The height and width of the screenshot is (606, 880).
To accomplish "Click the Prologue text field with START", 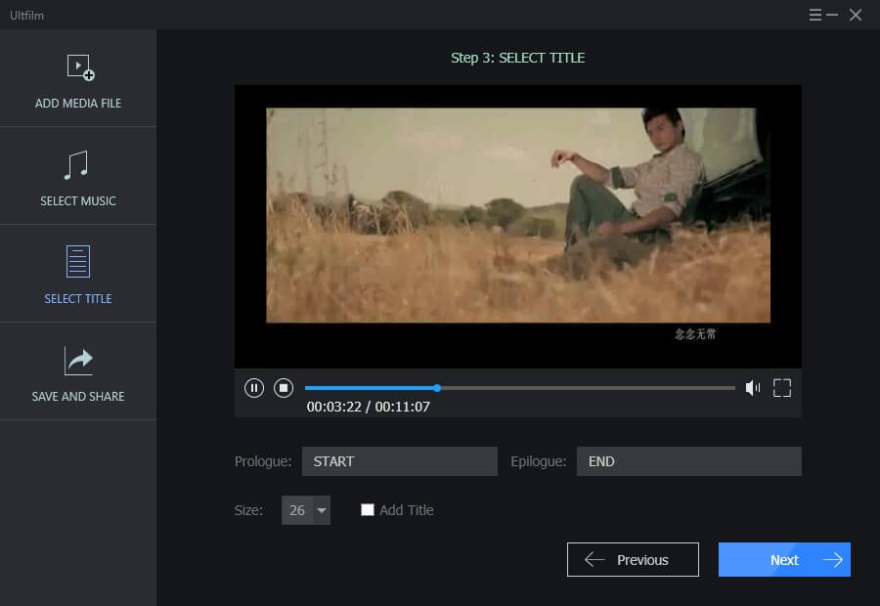I will click(x=400, y=461).
